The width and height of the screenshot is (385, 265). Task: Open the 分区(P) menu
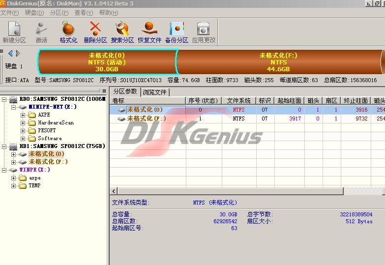point(59,12)
